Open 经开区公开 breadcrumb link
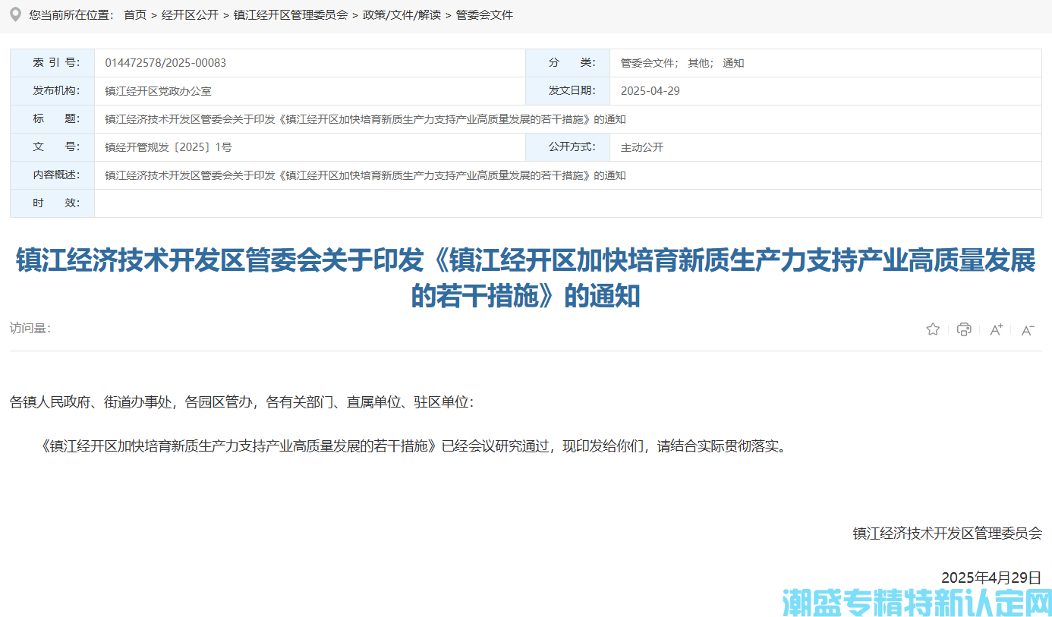 pos(190,15)
